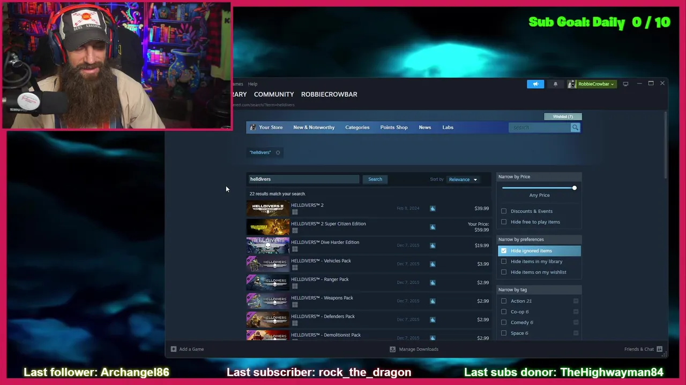Image resolution: width=686 pixels, height=385 pixels.
Task: Click the price range slider handle
Action: pyautogui.click(x=575, y=188)
